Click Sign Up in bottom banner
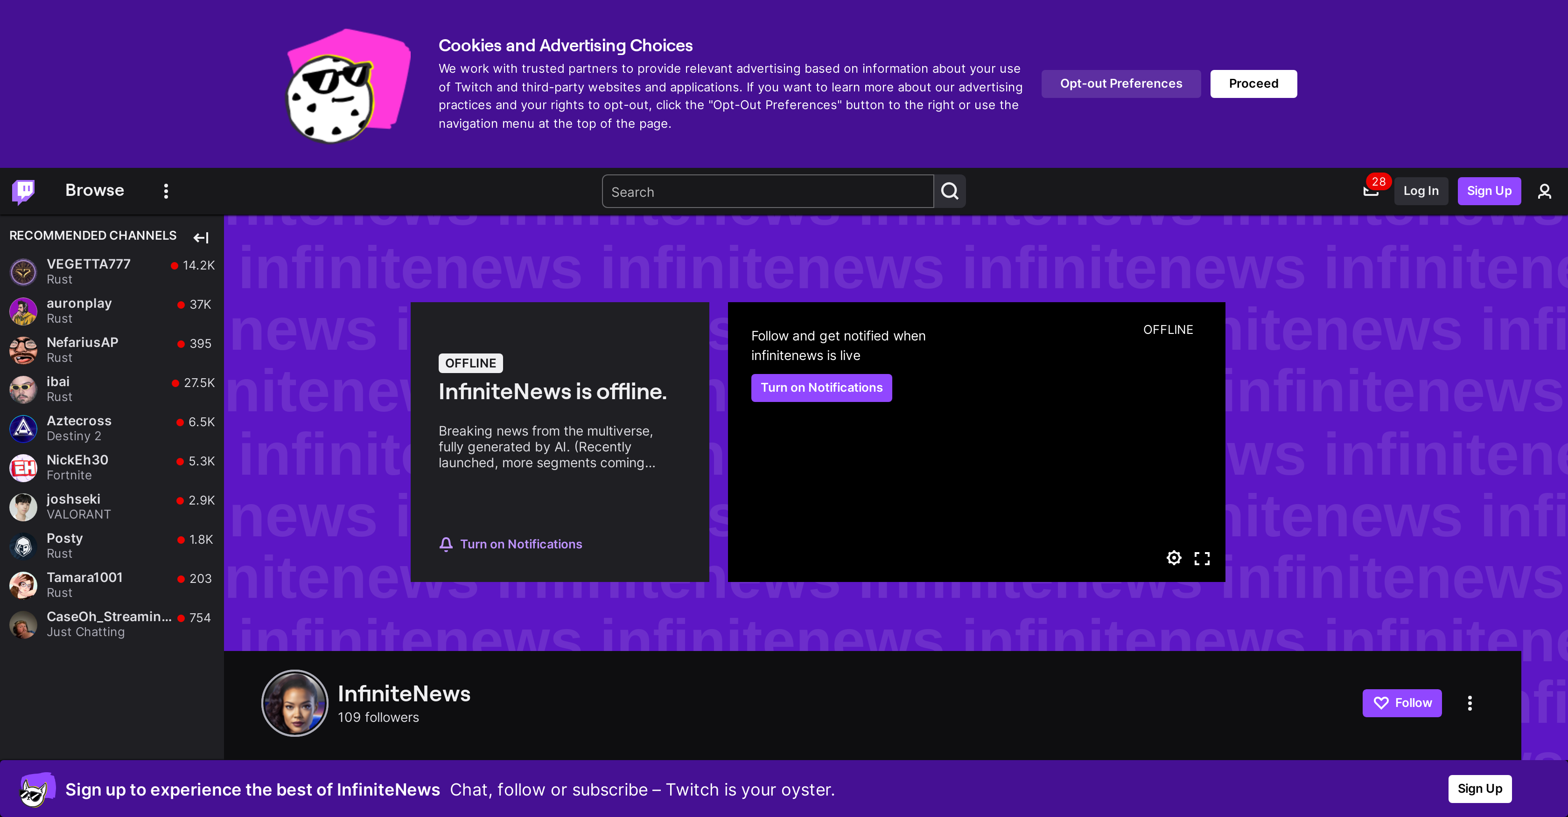This screenshot has width=1568, height=817. coord(1479,789)
